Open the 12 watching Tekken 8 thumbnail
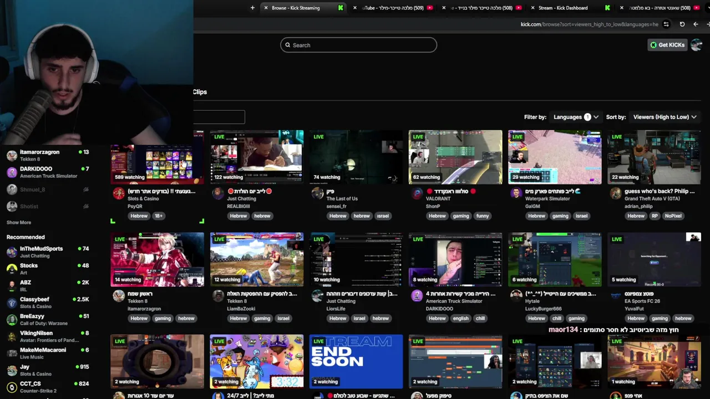 256,259
